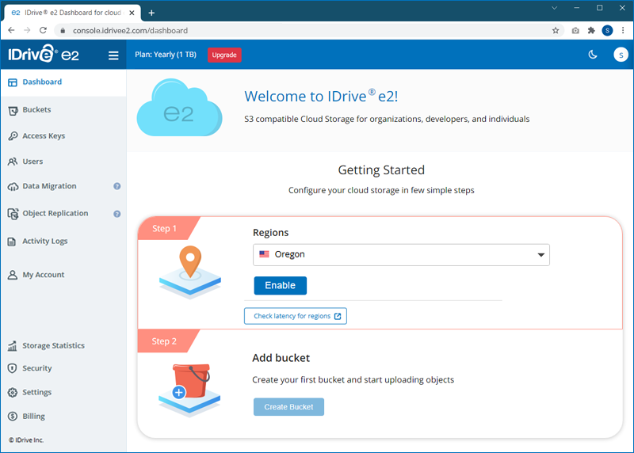Image resolution: width=634 pixels, height=453 pixels.
Task: Click the Create Bucket button
Action: pos(288,407)
